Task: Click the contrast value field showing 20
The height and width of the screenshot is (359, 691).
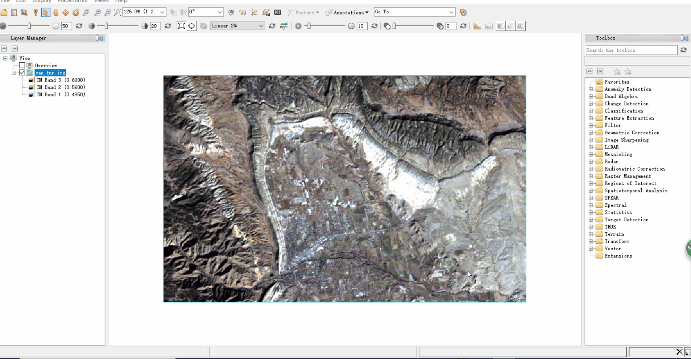Action: (x=155, y=26)
